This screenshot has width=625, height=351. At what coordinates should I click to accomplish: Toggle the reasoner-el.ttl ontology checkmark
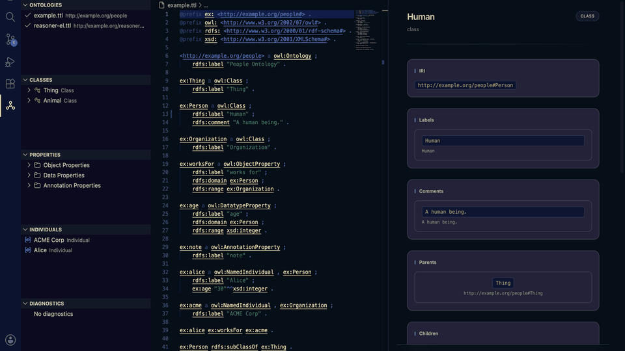pos(27,25)
